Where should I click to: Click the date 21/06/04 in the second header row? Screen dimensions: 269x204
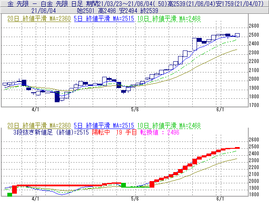(x=44, y=11)
